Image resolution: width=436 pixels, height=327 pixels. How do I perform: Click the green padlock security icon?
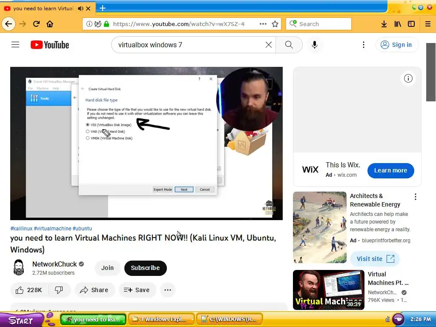(x=106, y=24)
